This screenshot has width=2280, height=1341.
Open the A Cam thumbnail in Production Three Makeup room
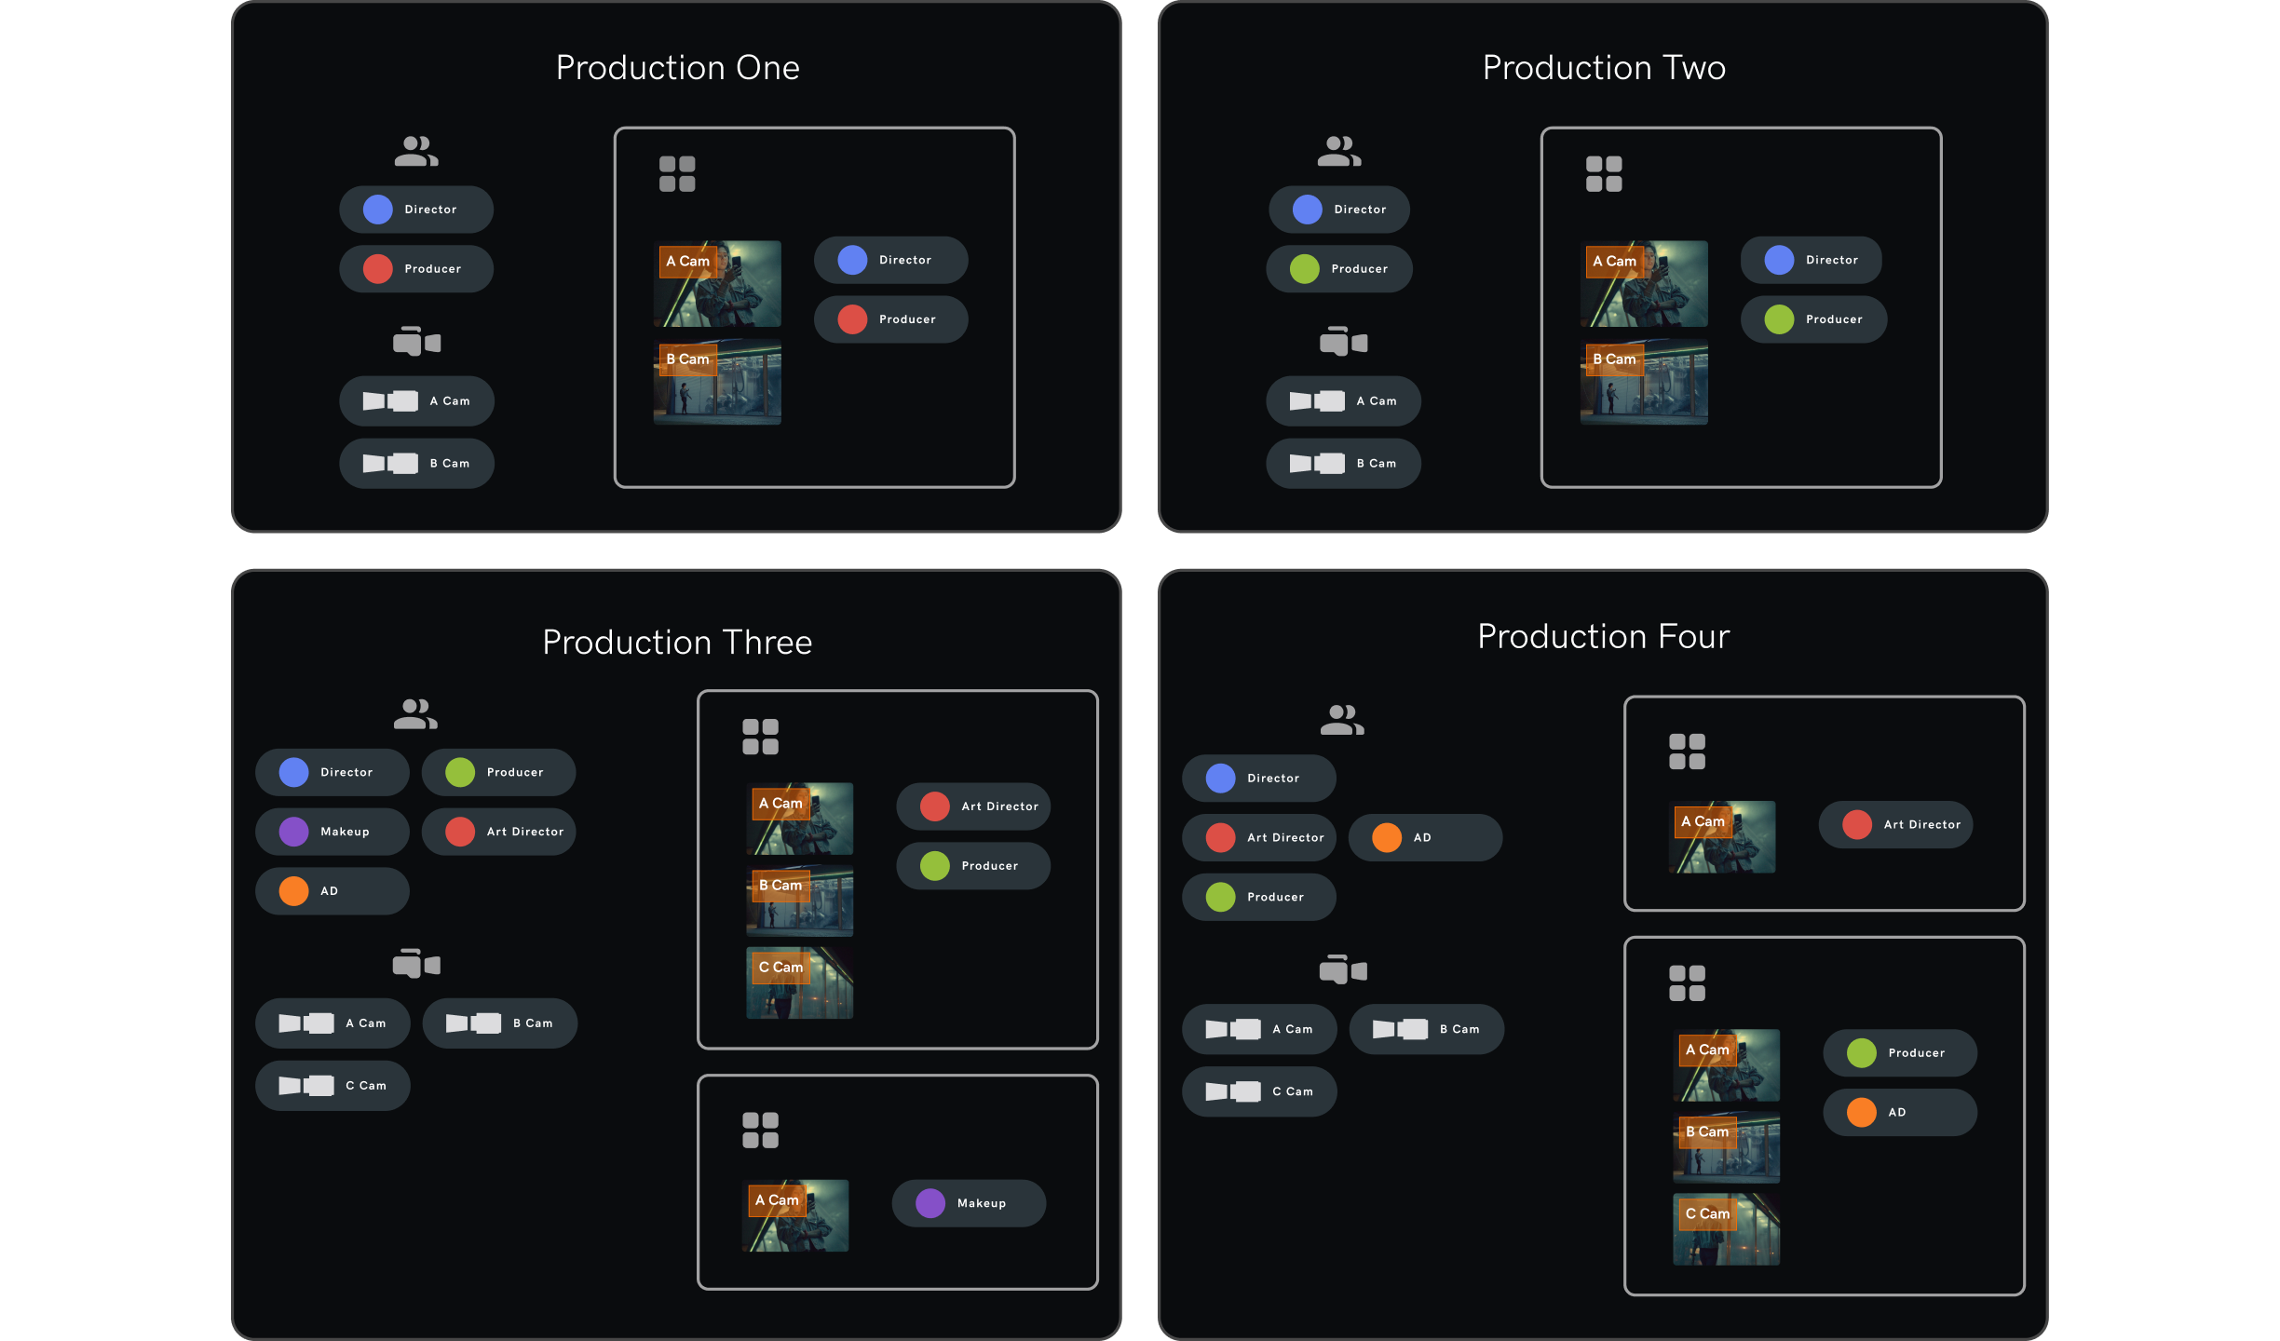(x=795, y=1215)
